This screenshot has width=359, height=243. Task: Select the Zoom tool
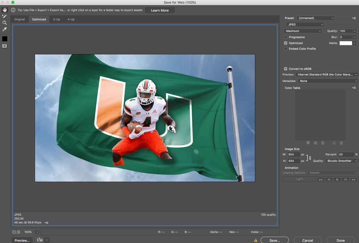[5, 23]
